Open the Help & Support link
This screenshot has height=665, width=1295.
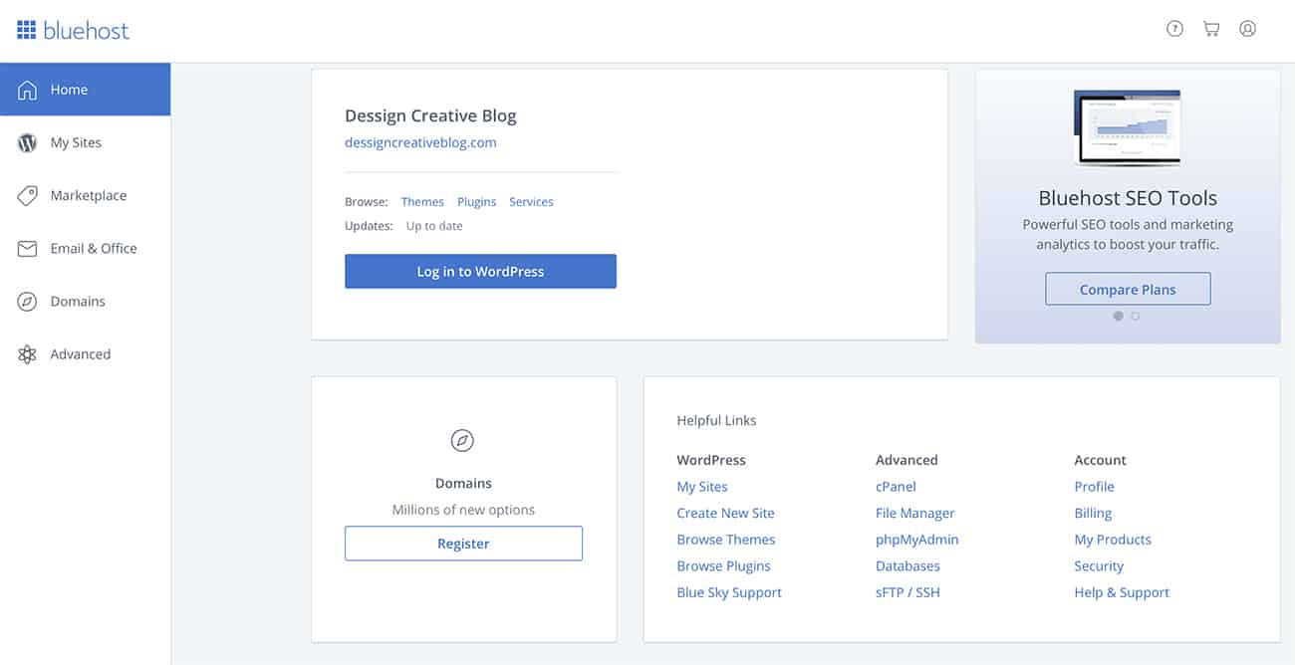click(x=1122, y=592)
